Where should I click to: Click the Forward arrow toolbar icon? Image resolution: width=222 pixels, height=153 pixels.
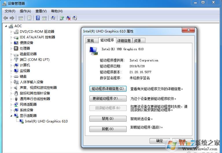12,18
